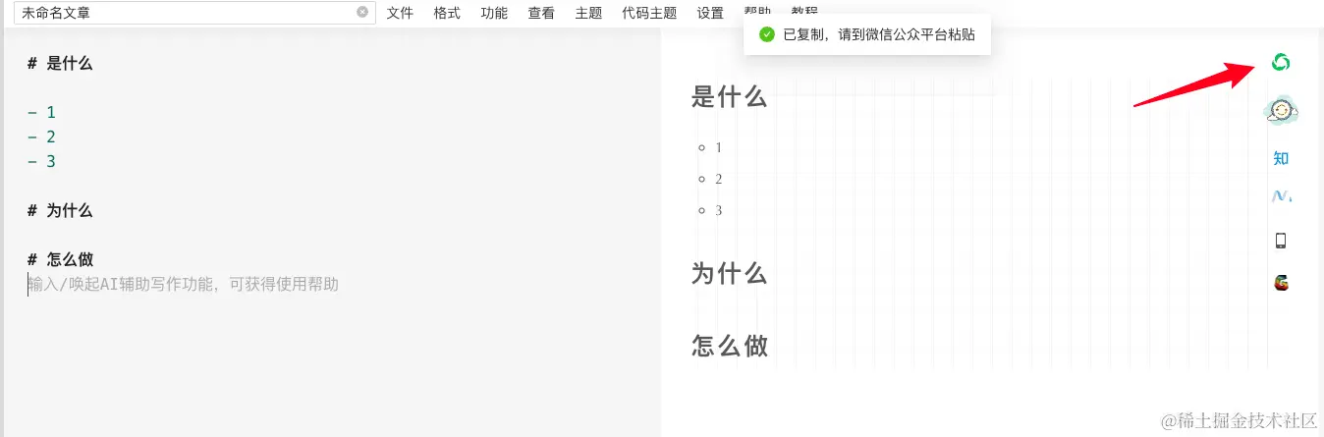Open the 设置 menu
1324x437 pixels.
[x=710, y=14]
